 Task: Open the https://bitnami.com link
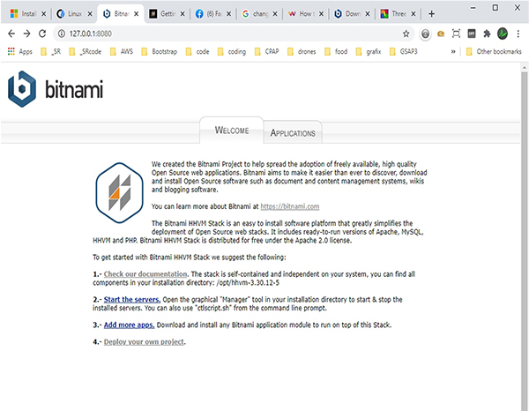pyautogui.click(x=290, y=206)
